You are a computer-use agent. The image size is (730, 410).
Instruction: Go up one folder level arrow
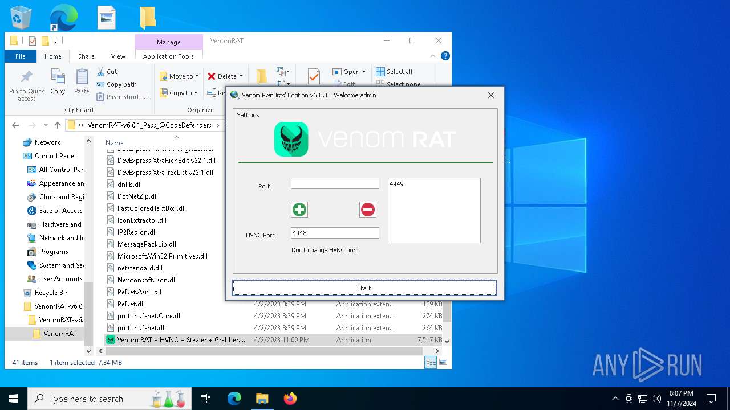tap(58, 125)
